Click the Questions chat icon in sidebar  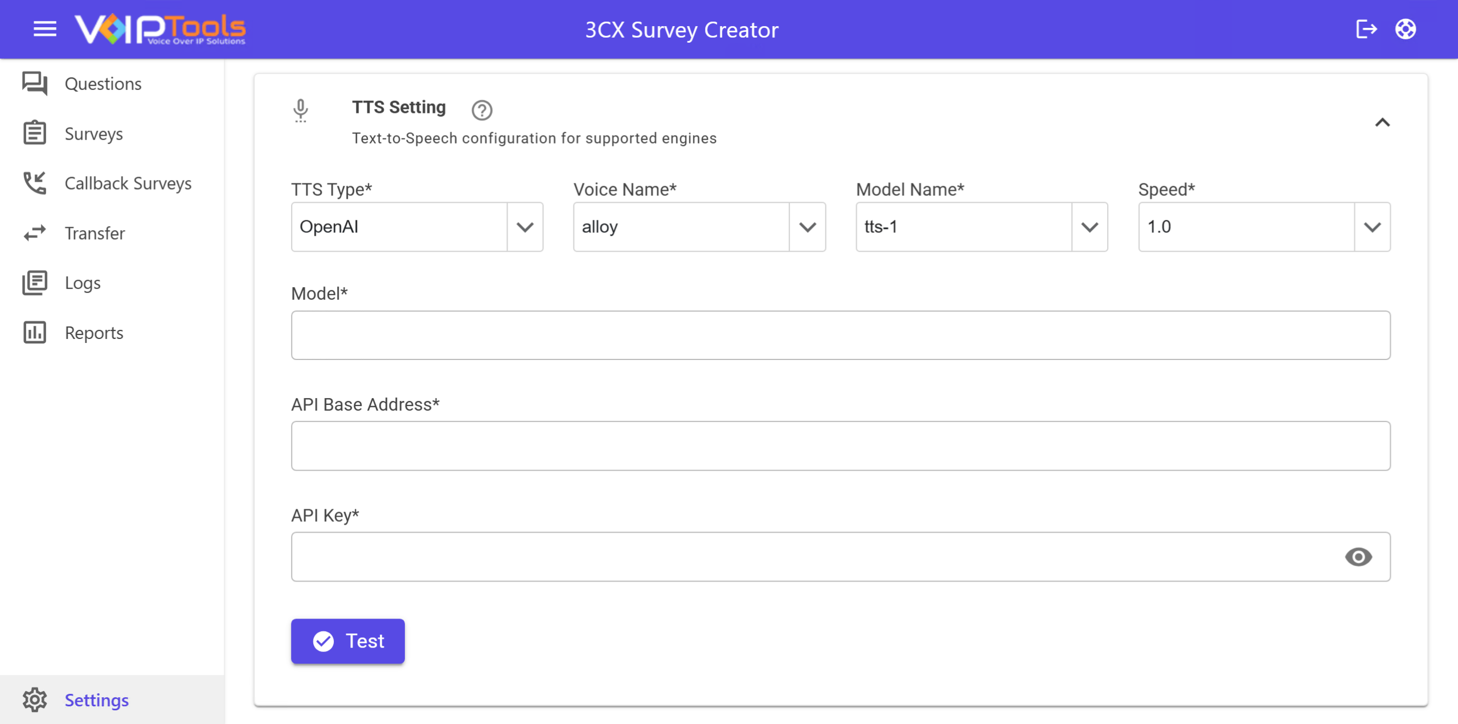35,84
